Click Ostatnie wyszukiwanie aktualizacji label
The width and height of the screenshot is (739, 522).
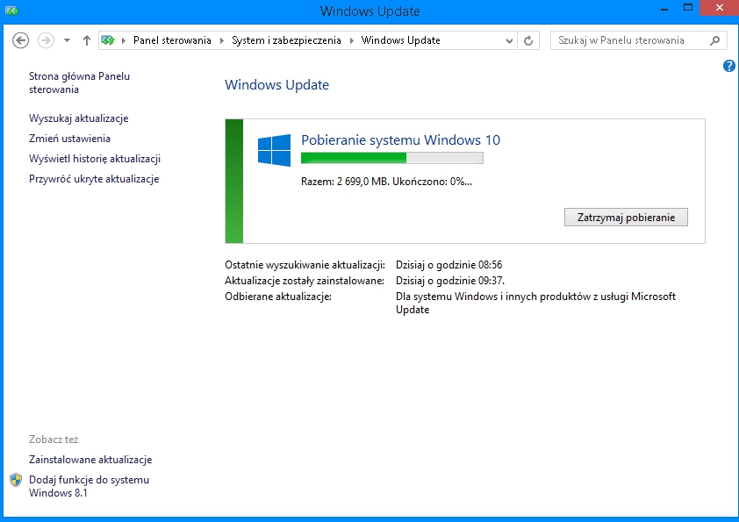305,265
